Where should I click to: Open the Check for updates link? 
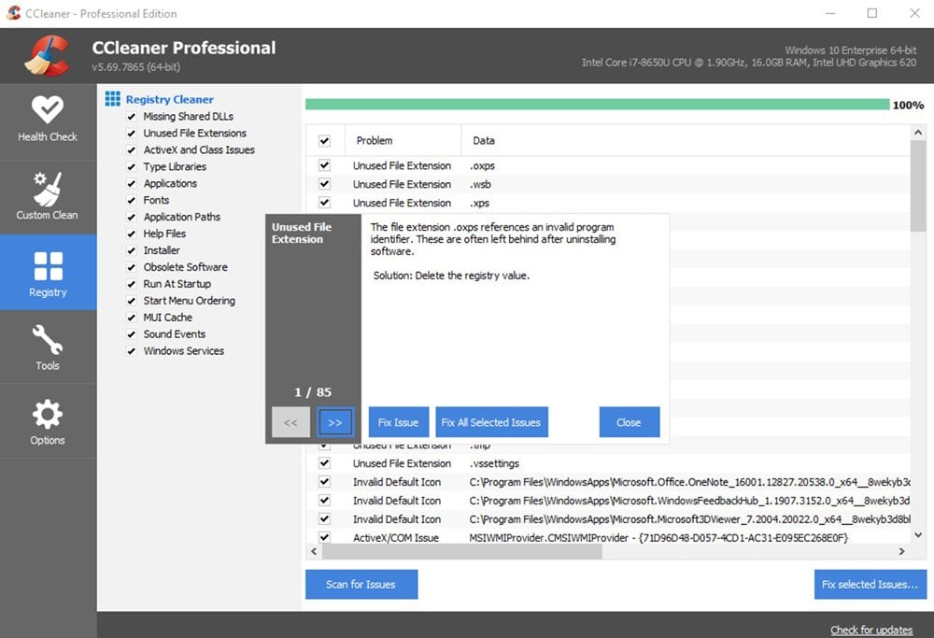point(871,630)
